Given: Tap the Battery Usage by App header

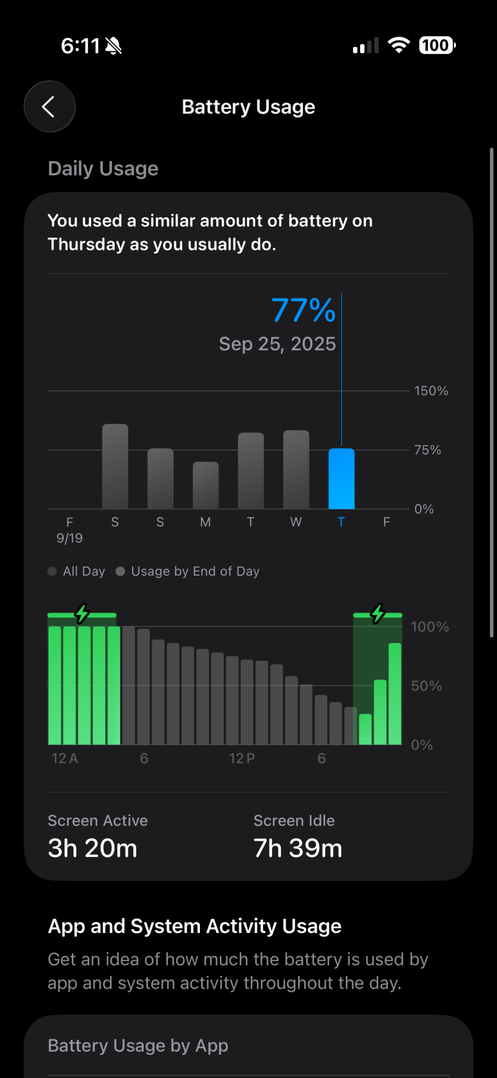Looking at the screenshot, I should 138,1046.
